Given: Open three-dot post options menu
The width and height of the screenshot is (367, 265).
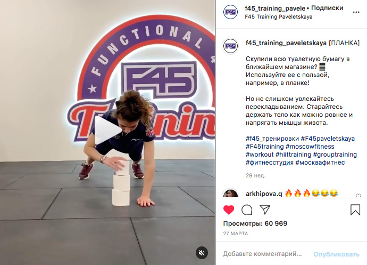Looking at the screenshot, I should pos(356,12).
